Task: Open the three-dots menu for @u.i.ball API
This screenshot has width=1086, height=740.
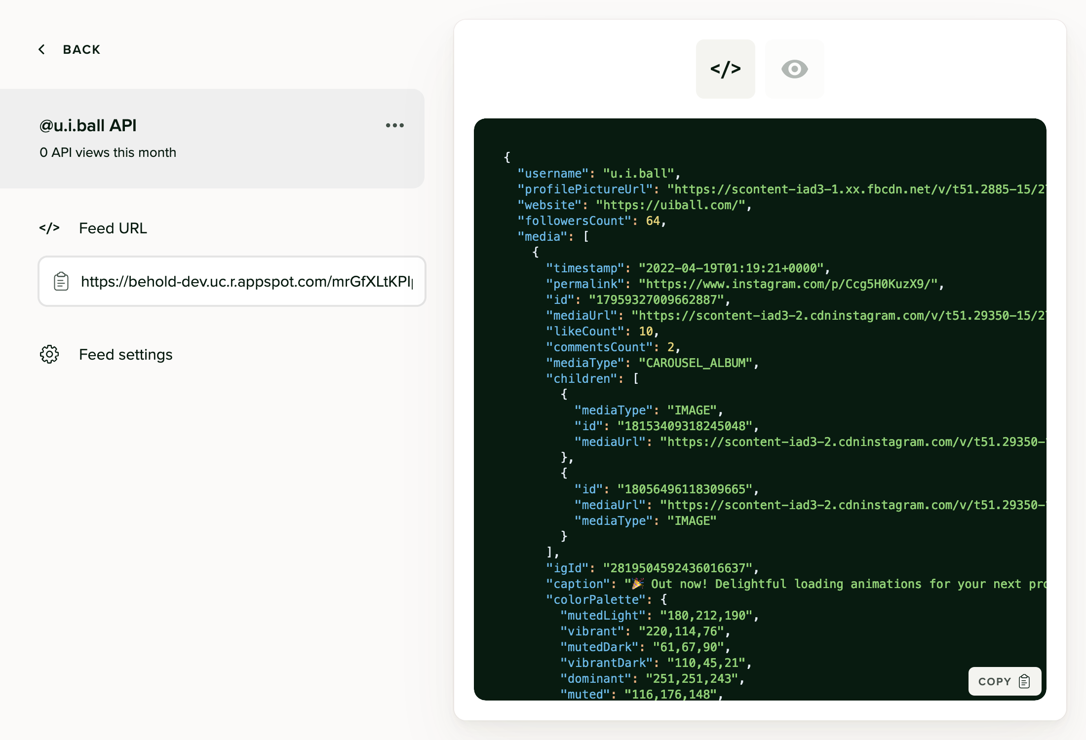Action: click(x=394, y=125)
